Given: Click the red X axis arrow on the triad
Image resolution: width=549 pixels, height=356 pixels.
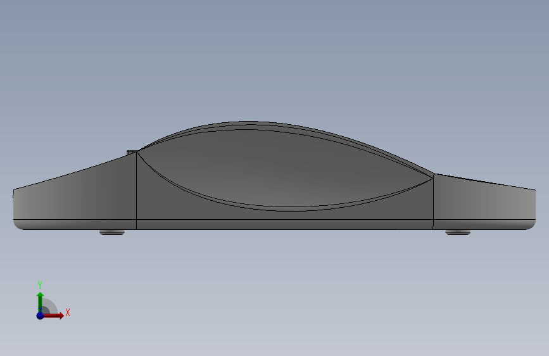Looking at the screenshot, I should pos(54,315).
